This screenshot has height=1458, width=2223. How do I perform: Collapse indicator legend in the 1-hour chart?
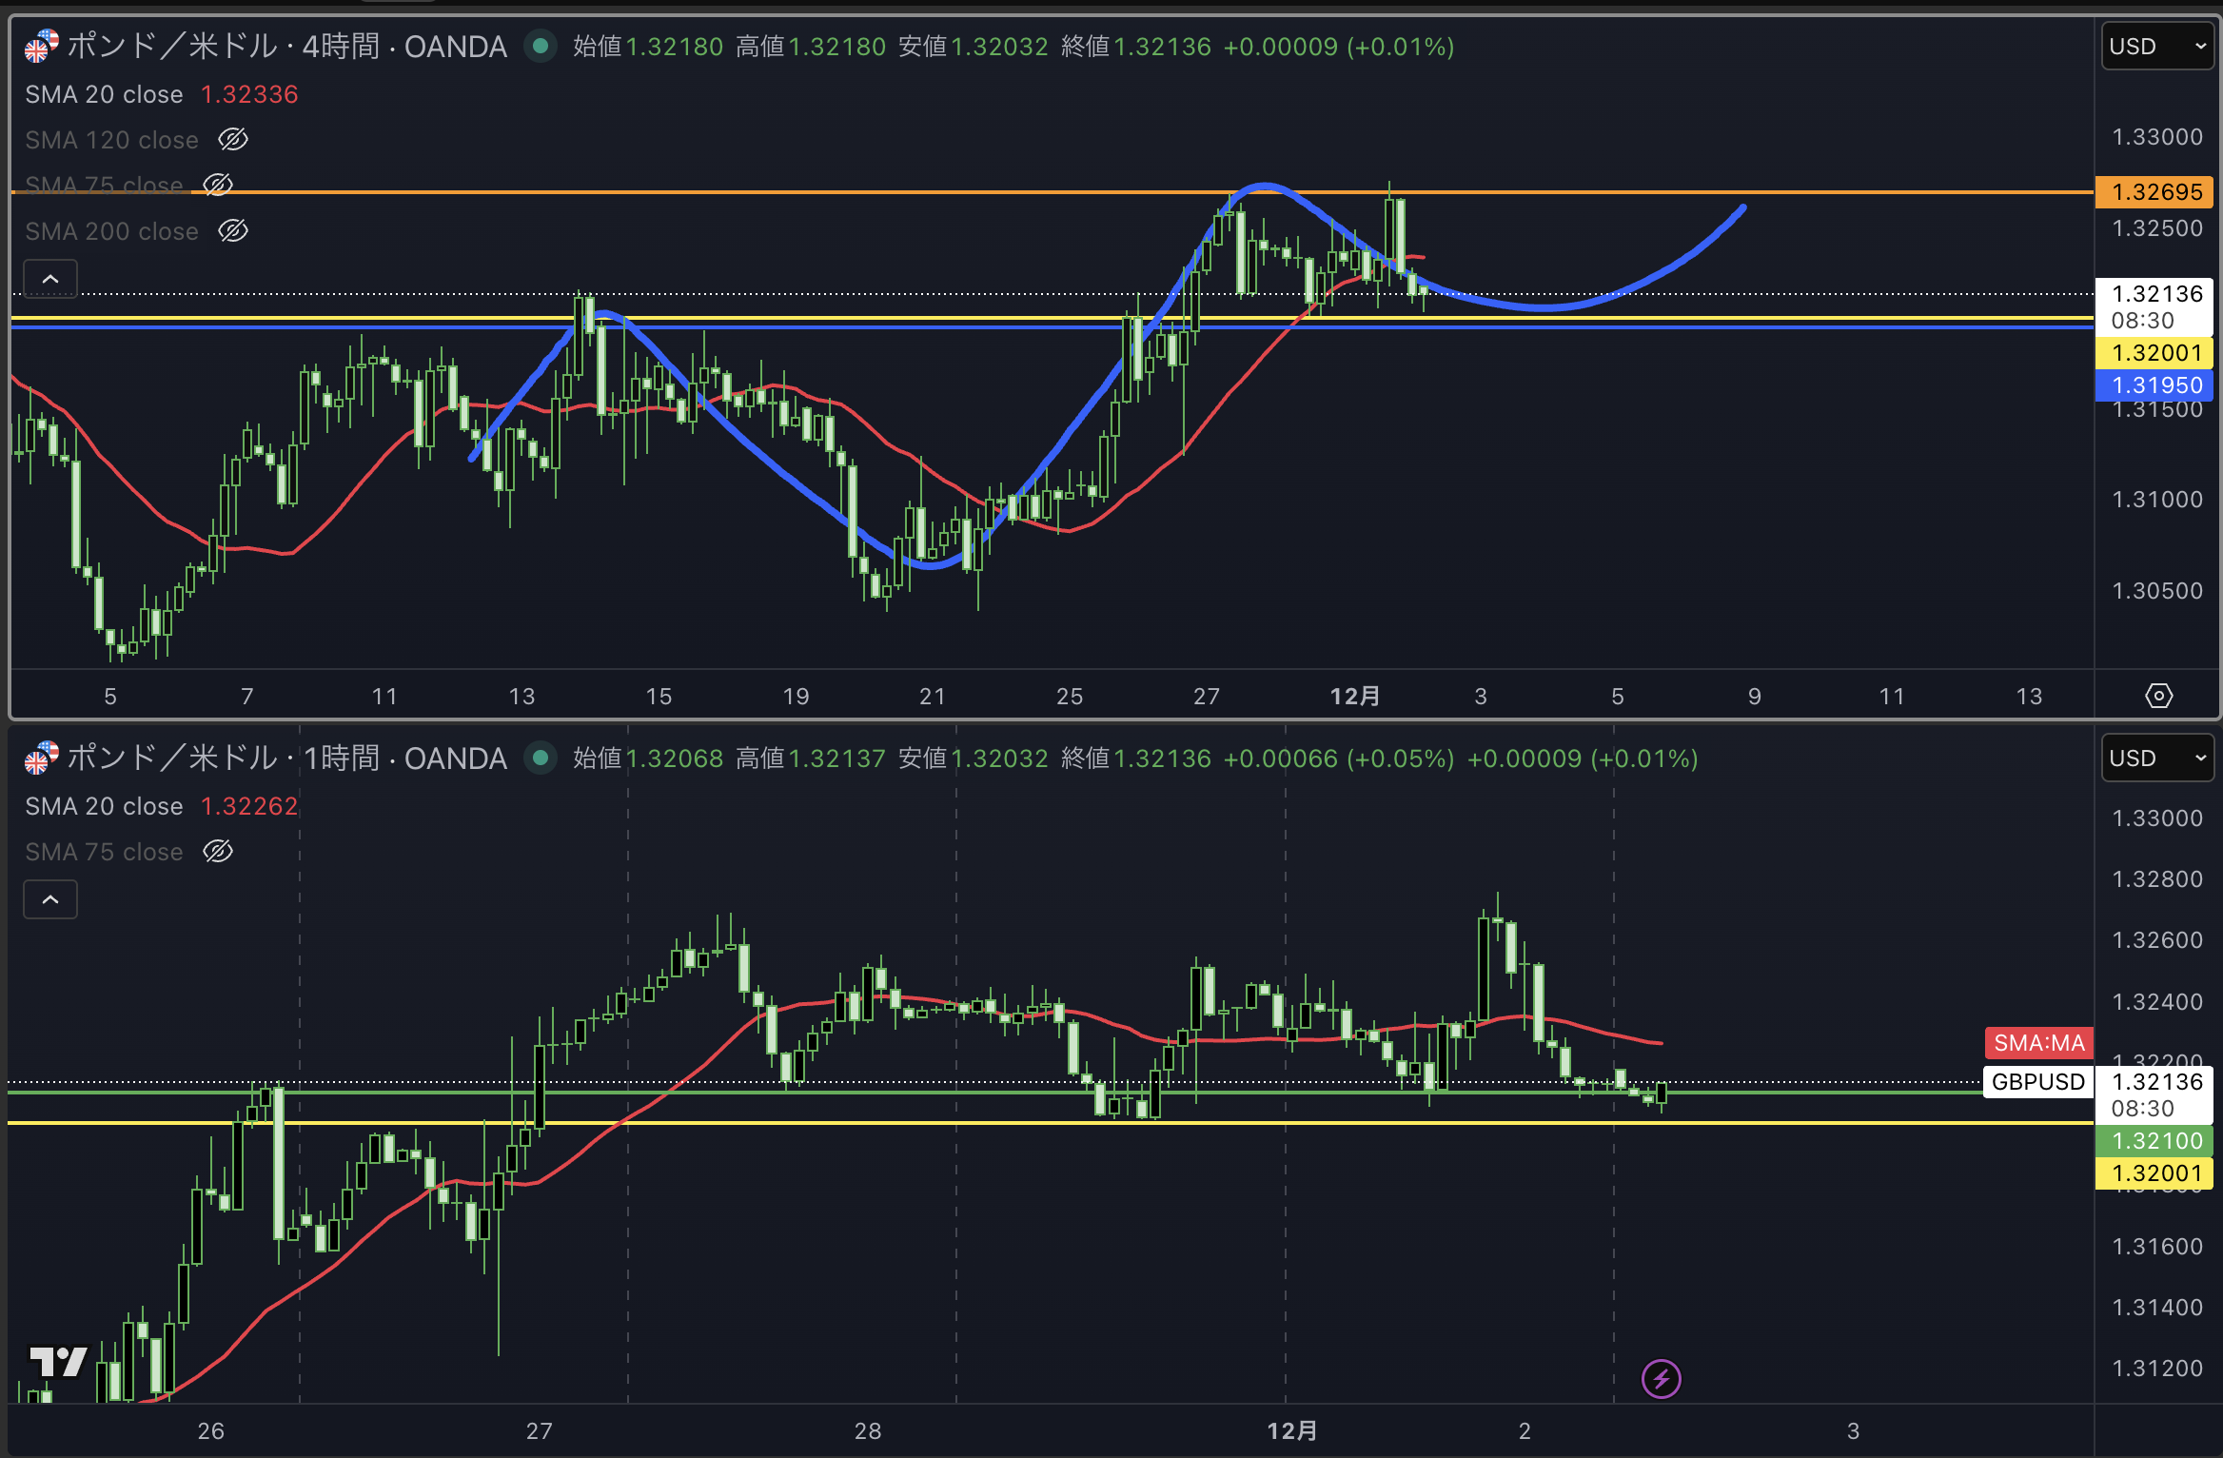point(50,899)
